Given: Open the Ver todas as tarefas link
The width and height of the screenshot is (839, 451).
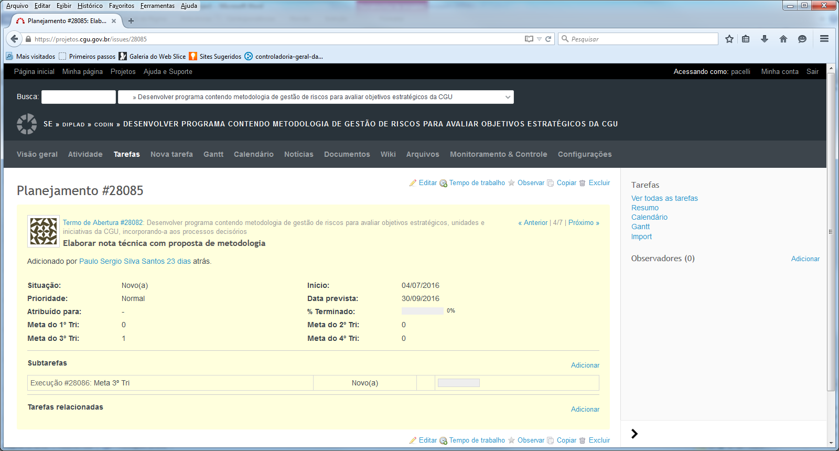Looking at the screenshot, I should pos(664,198).
